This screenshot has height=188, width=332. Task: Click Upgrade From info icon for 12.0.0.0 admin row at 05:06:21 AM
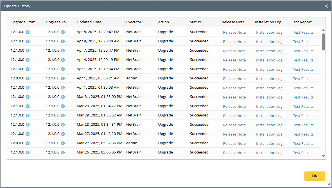pyautogui.click(x=28, y=78)
